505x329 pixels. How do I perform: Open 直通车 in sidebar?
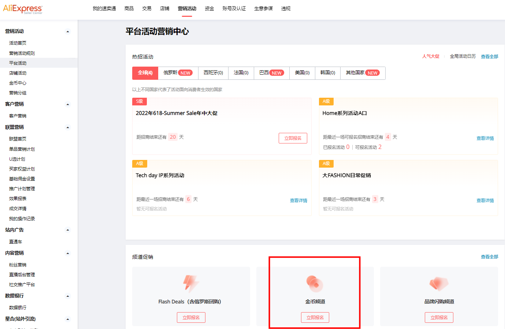pyautogui.click(x=15, y=242)
